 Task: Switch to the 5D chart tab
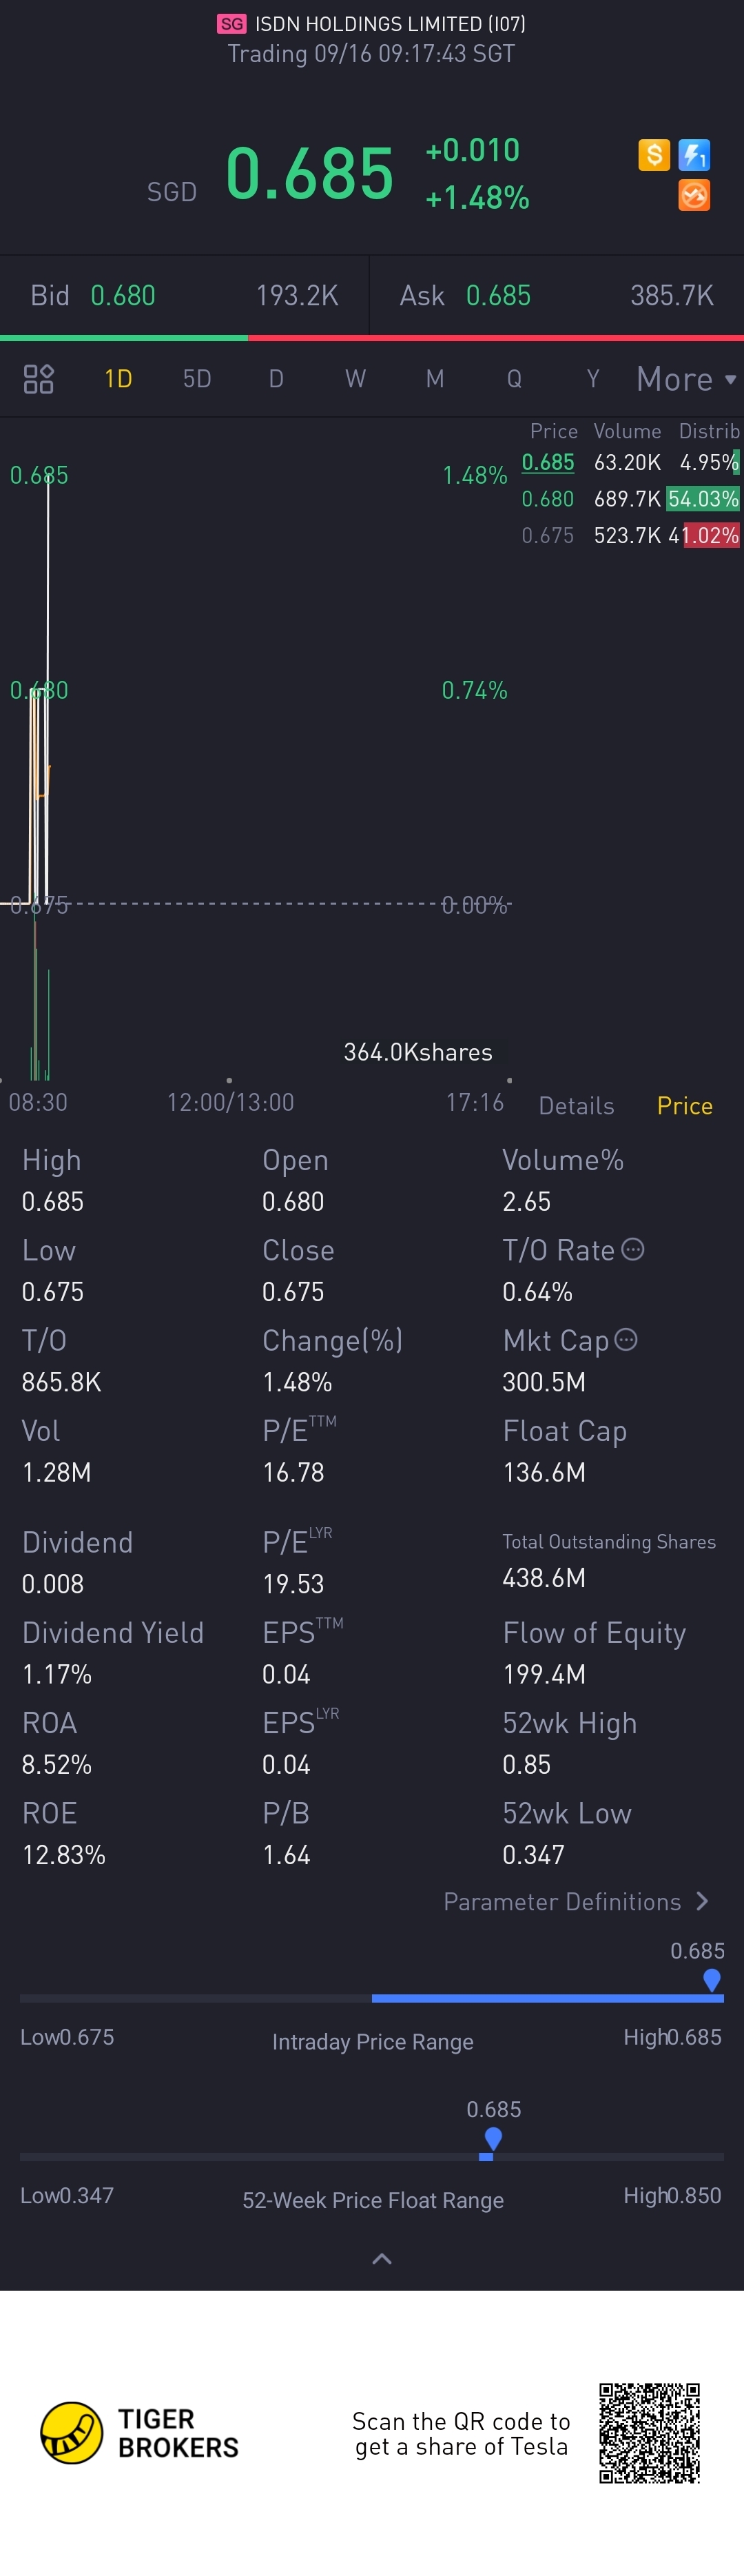[x=197, y=379]
